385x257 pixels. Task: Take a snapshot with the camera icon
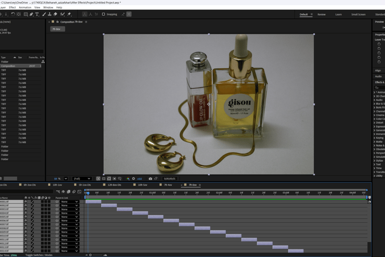[x=150, y=179]
